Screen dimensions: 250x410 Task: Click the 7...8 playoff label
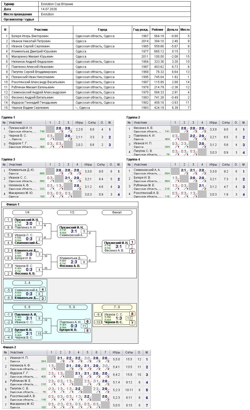(117, 307)
